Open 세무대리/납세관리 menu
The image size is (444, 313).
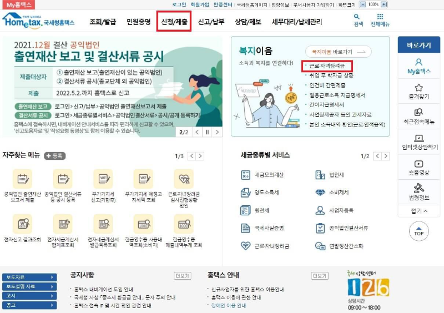pyautogui.click(x=297, y=22)
